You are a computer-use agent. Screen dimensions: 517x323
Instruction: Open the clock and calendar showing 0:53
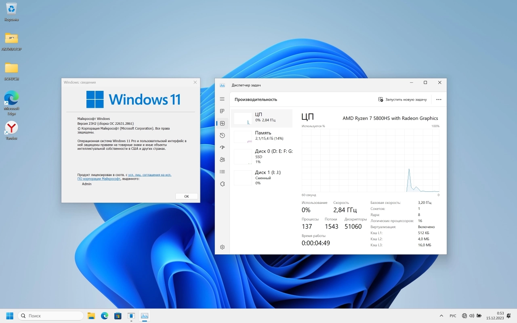[495, 316]
